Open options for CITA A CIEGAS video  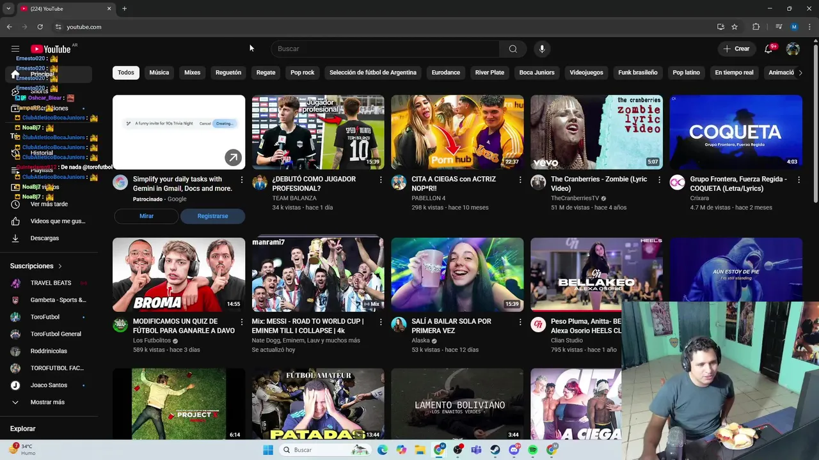click(x=520, y=180)
